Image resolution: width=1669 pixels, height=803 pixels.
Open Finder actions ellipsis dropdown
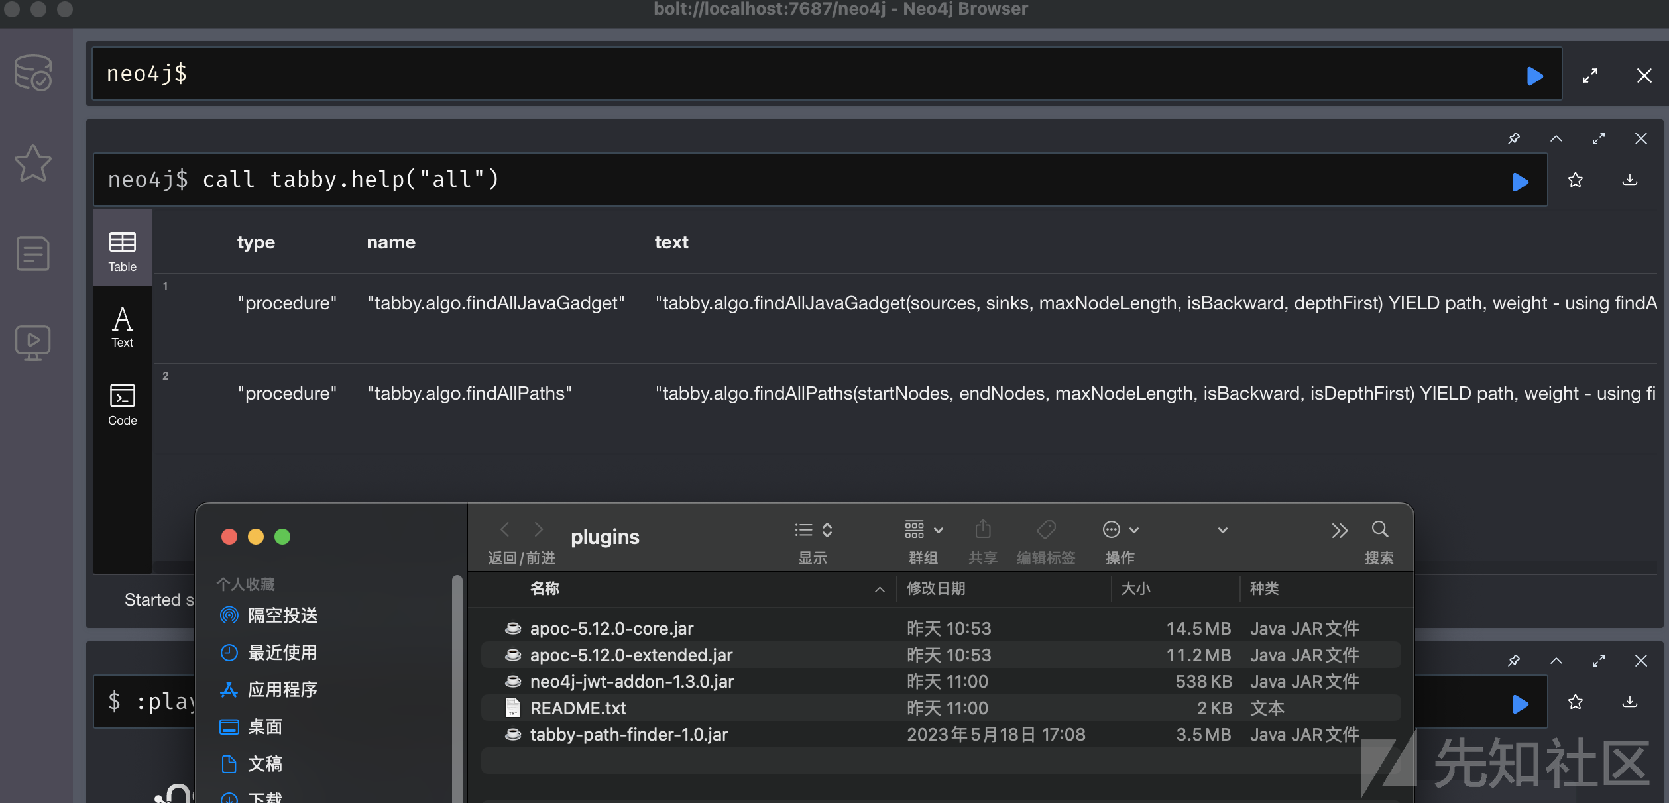point(1120,530)
